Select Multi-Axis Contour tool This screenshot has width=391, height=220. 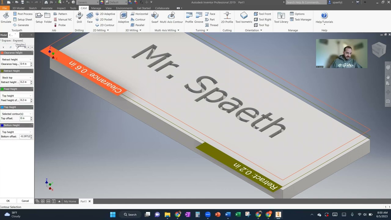171,18
